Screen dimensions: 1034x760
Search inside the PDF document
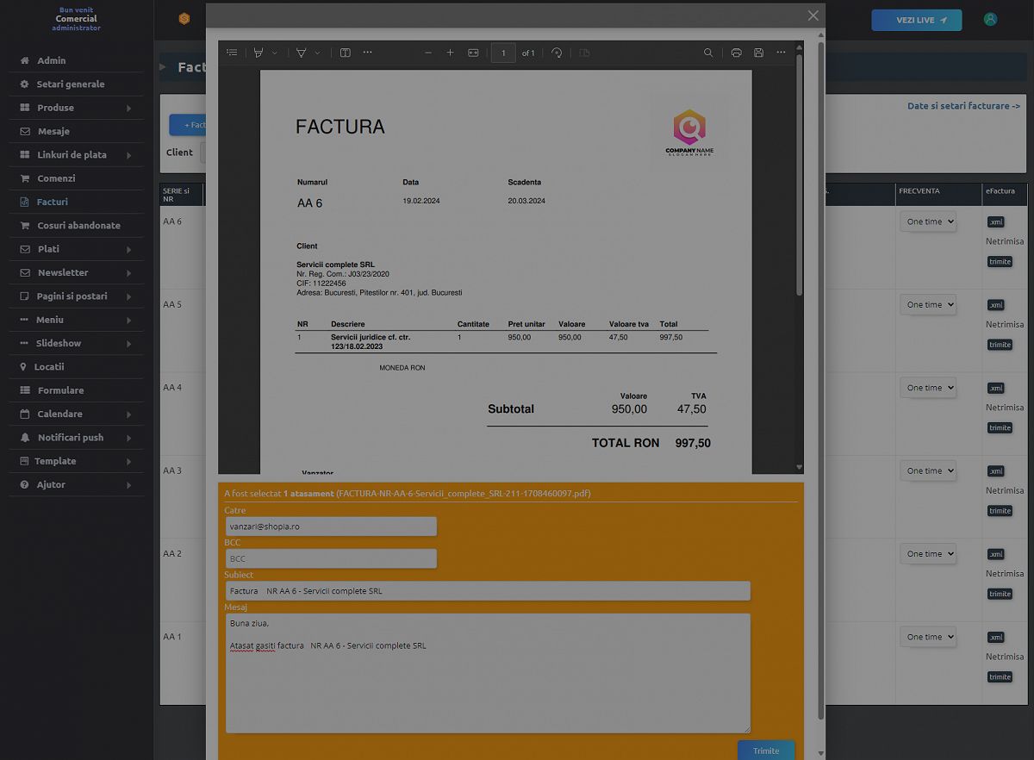708,53
